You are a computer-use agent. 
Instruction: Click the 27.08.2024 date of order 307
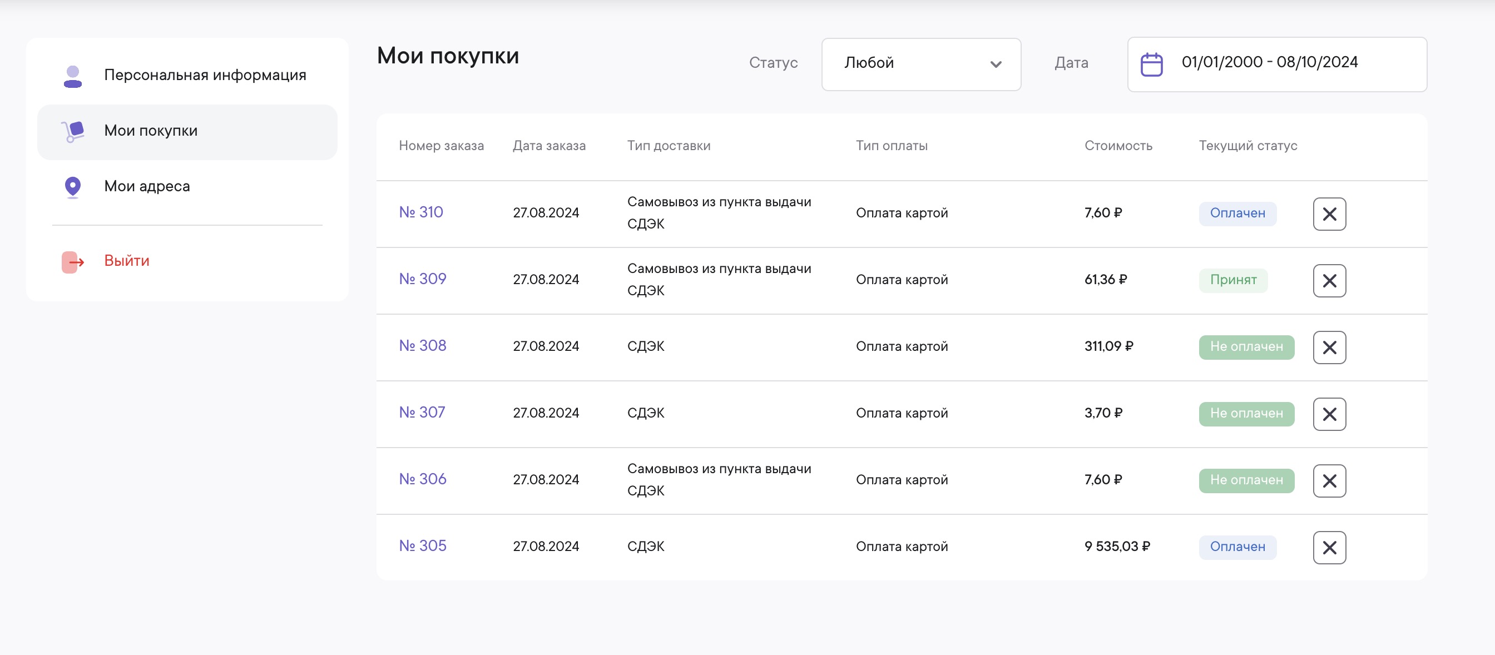coord(546,413)
